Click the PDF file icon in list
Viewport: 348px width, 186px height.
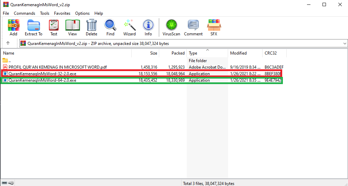5,67
